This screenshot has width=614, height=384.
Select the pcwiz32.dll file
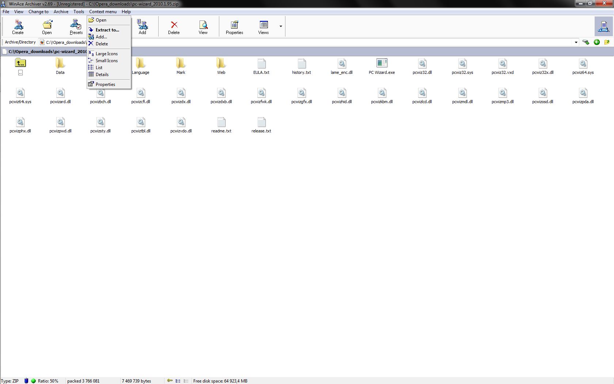422,66
